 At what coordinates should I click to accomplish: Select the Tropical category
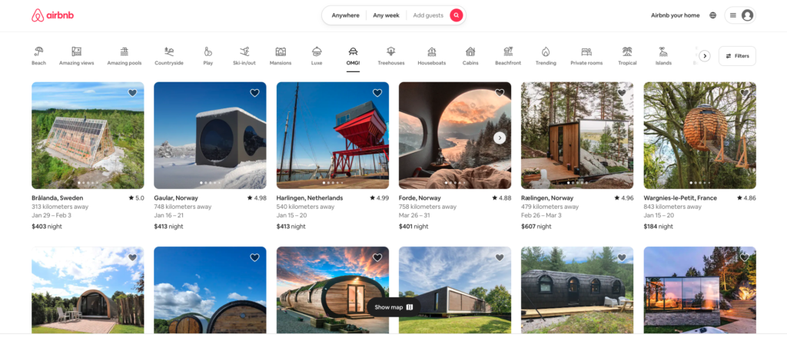coord(627,55)
